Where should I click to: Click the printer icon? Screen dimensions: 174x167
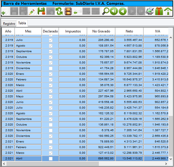point(150,12)
